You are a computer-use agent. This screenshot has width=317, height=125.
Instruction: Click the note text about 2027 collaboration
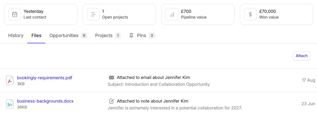pyautogui.click(x=175, y=108)
